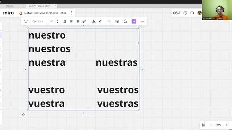Open the text alignment options

71,21
